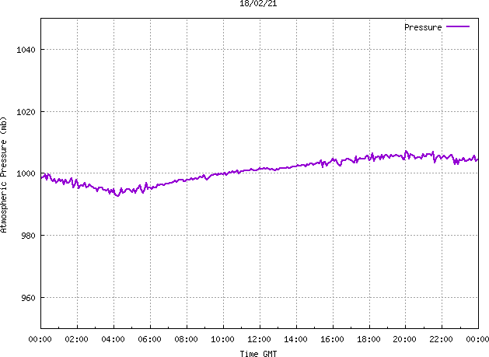Viewport: 489px width, 357px height.
Task: Click the Time GMT axis title
Action: (258, 354)
